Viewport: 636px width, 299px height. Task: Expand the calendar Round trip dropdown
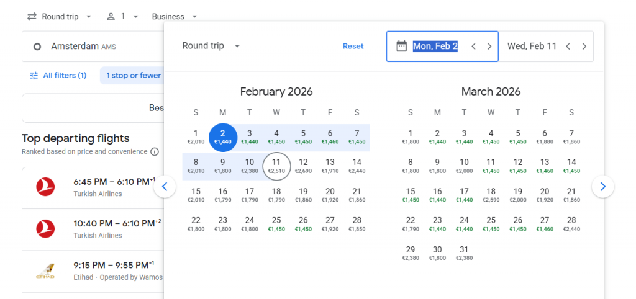[211, 47]
